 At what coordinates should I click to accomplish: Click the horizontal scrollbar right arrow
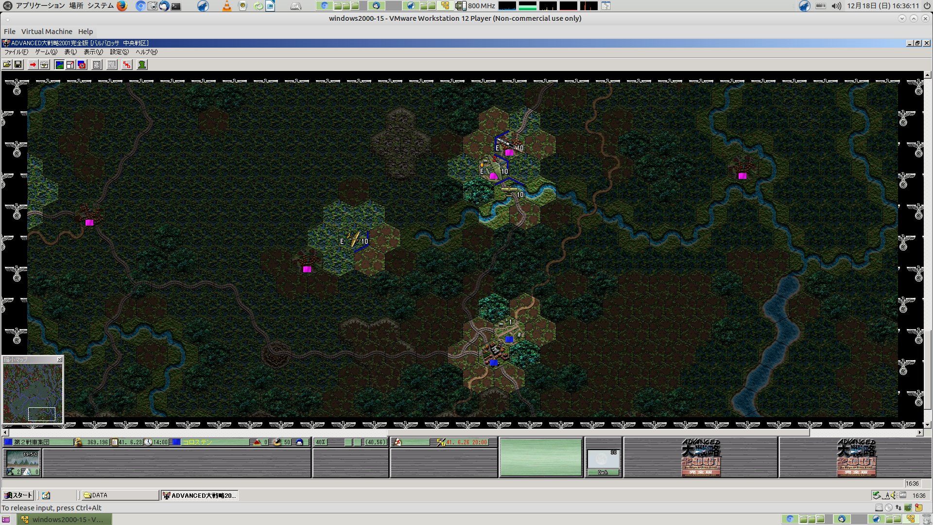(919, 432)
